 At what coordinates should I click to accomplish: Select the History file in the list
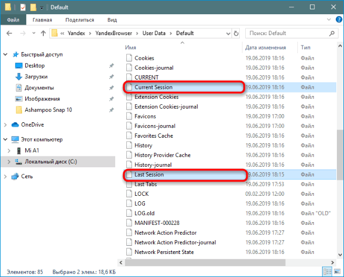pos(143,145)
